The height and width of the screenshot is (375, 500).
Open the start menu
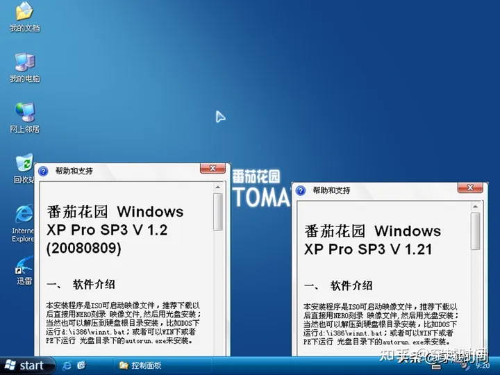coord(27,365)
